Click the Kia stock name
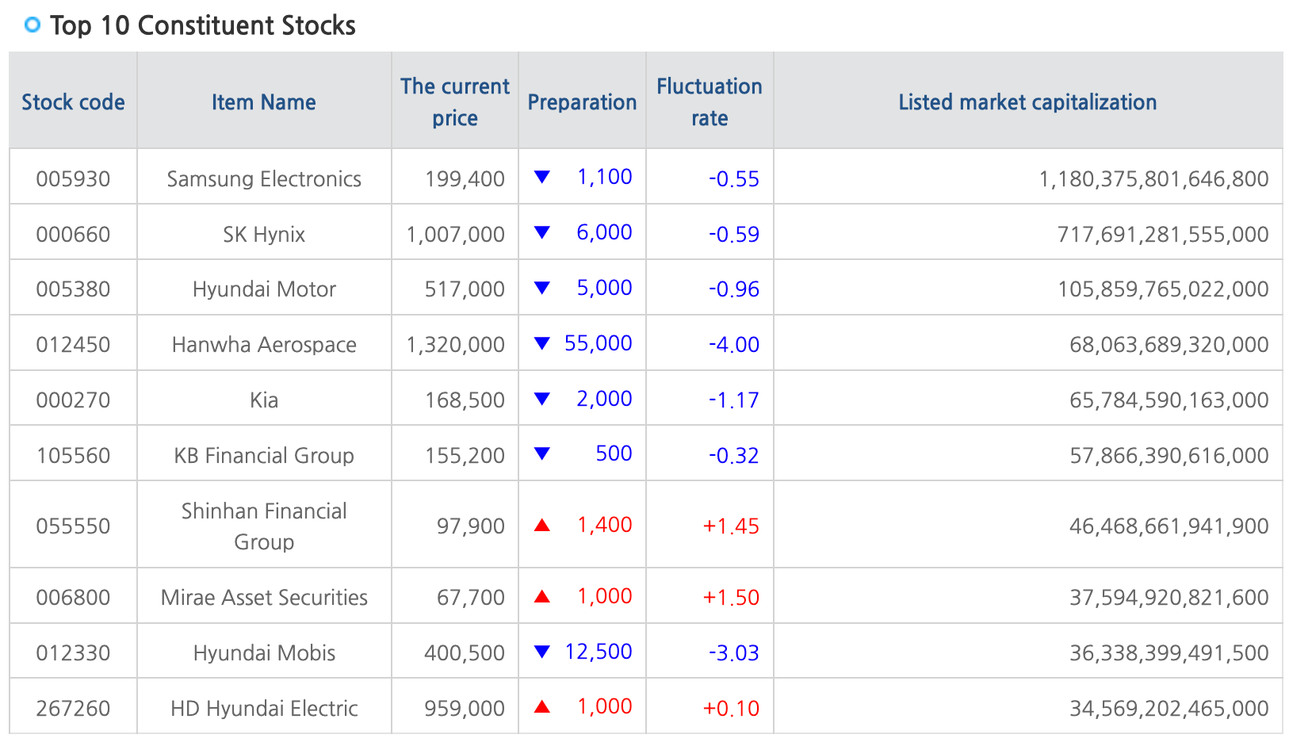This screenshot has height=742, width=1289. [264, 400]
